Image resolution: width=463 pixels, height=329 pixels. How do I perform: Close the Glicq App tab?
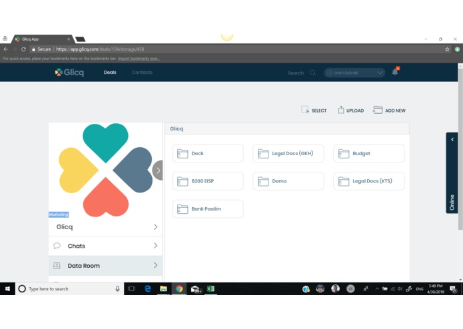(x=69, y=39)
